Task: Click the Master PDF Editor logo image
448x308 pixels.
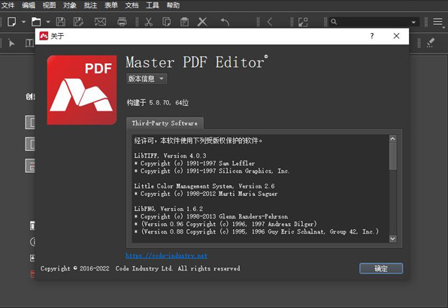Action: [82, 90]
